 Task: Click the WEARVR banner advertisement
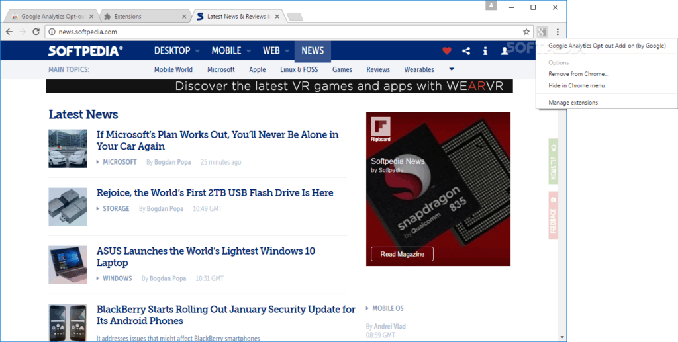279,86
